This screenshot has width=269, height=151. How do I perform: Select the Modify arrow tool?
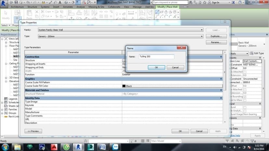6,15
